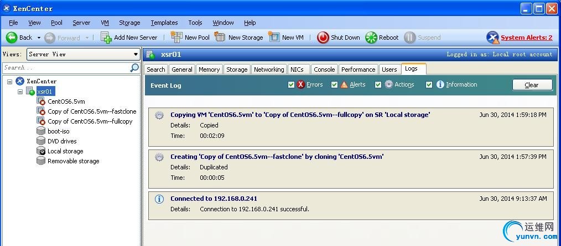The image size is (561, 246).
Task: Open the Tools menu
Action: point(195,23)
